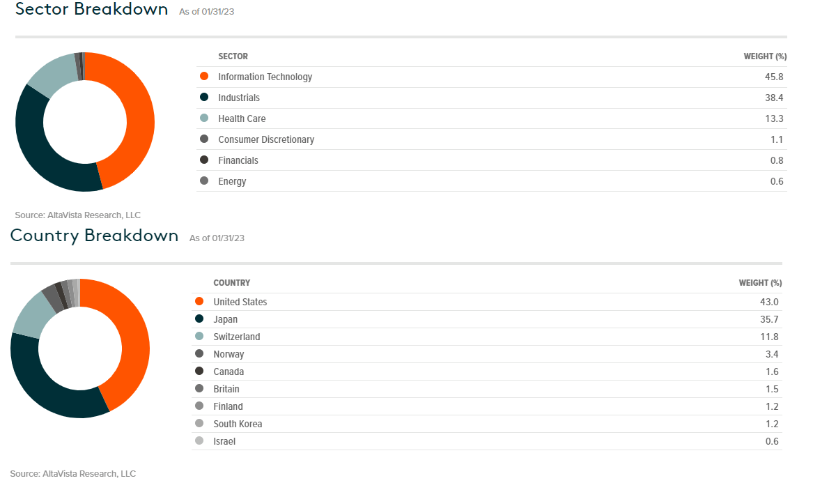Click the Switzerland legend color dot

pos(199,337)
